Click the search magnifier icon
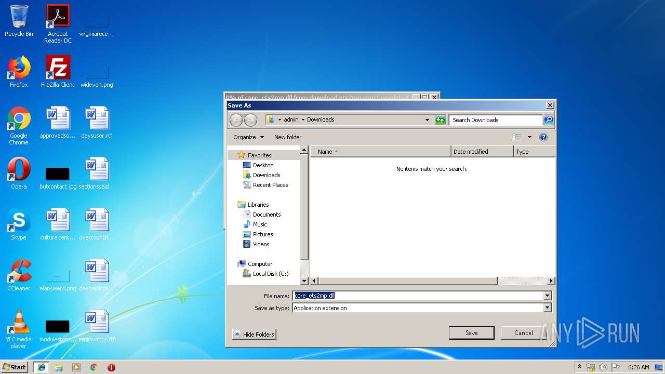 point(549,120)
